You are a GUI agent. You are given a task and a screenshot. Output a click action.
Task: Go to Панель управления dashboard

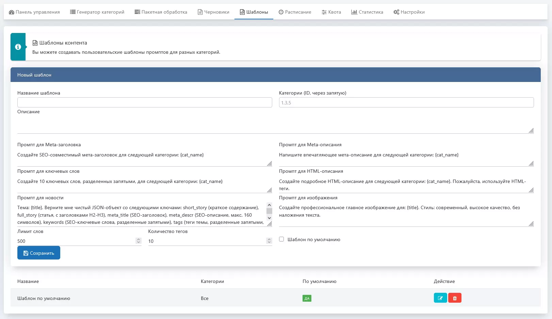click(x=34, y=12)
